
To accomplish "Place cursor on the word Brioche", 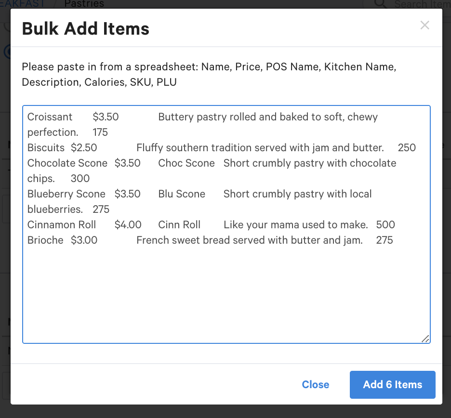I will click(45, 240).
